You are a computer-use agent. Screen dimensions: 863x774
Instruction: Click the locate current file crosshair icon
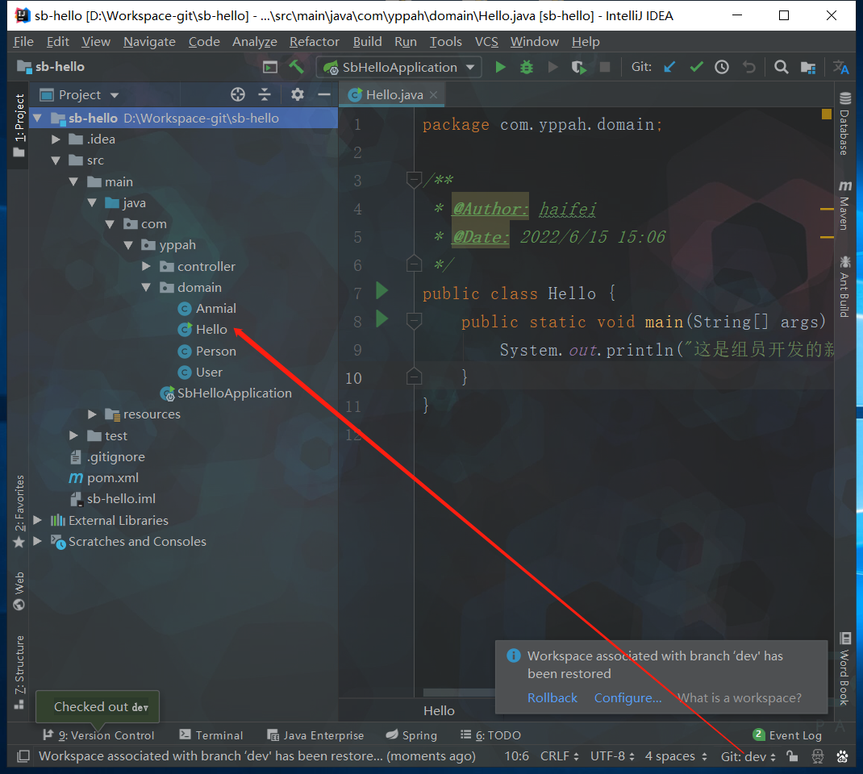coord(237,94)
